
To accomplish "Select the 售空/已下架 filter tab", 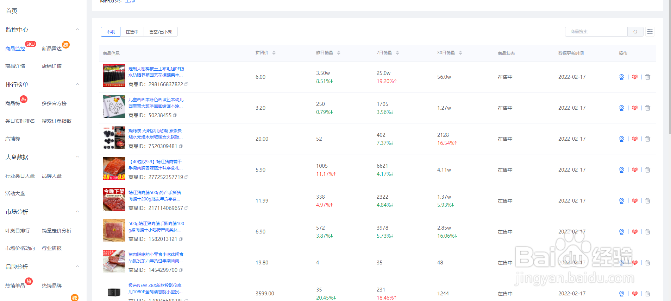I will tap(161, 32).
